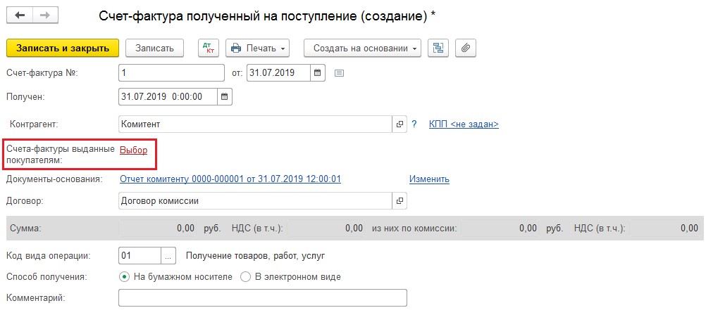Click the Выбор link

click(x=134, y=150)
